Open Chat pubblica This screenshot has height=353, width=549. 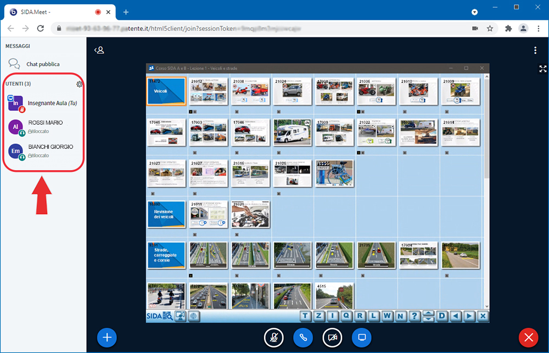[43, 64]
